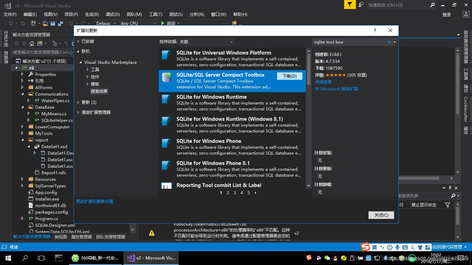Image resolution: width=472 pixels, height=265 pixels.
Task: Open the Any CPU platform dropdown
Action: click(138, 23)
